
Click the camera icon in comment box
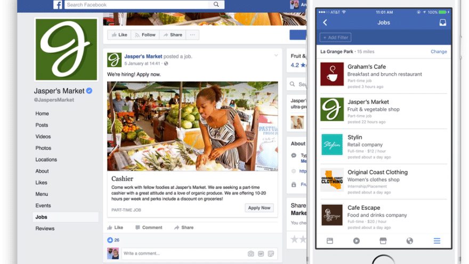click(x=250, y=253)
